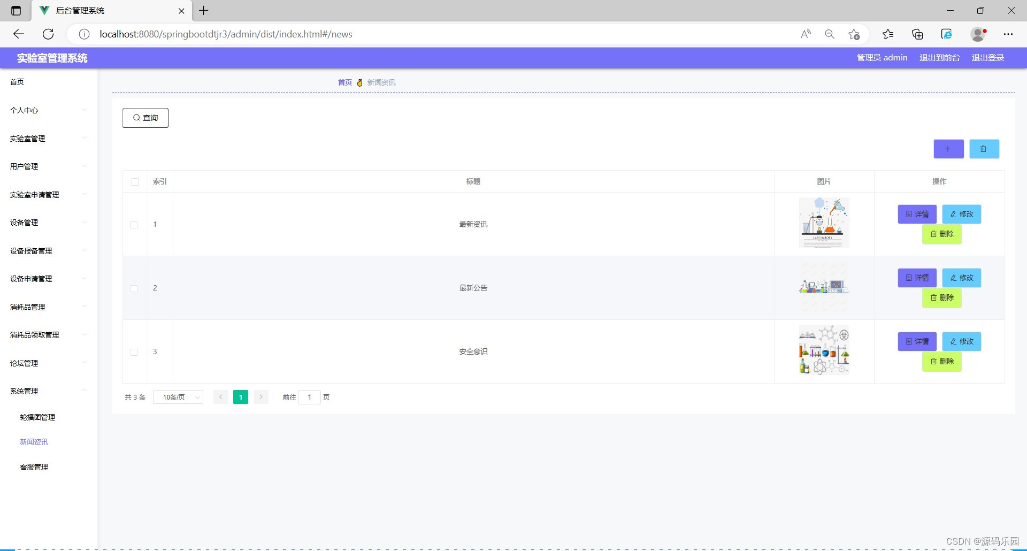Viewport: 1027px width, 551px height.
Task: Check the checkbox for row 最新资讯
Action: (x=134, y=225)
